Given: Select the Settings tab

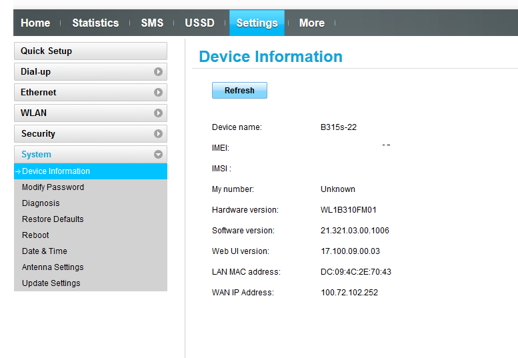Looking at the screenshot, I should 257,23.
